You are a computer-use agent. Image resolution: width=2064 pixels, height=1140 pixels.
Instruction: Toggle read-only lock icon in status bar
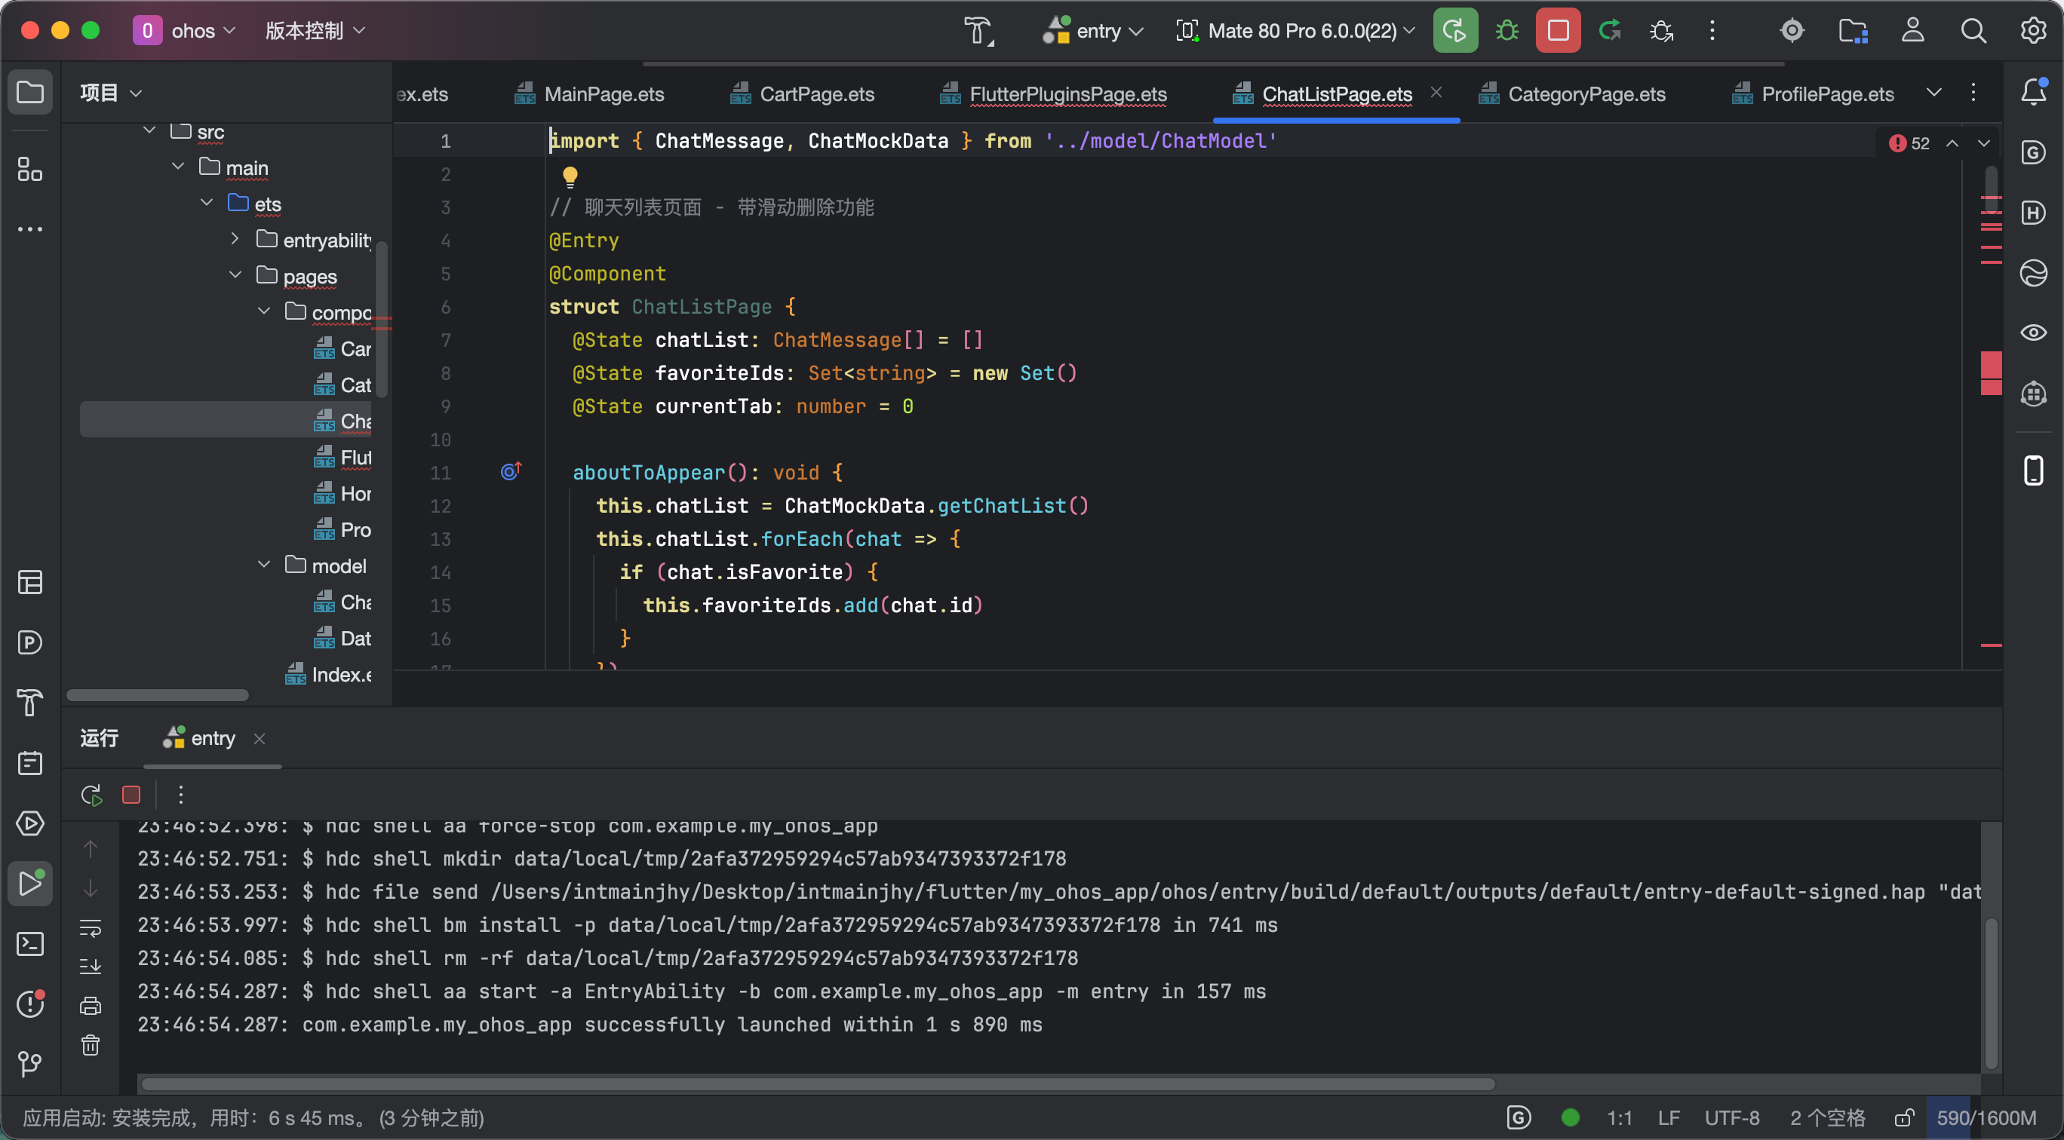pyautogui.click(x=1905, y=1117)
